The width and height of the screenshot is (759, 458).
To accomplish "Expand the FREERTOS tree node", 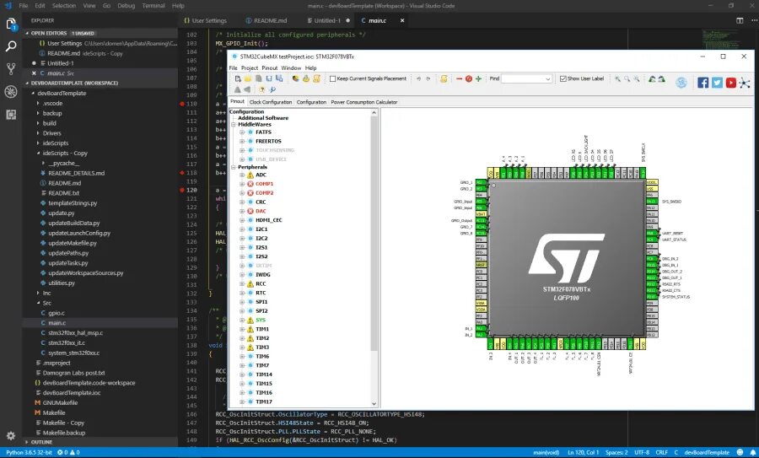I will (242, 142).
